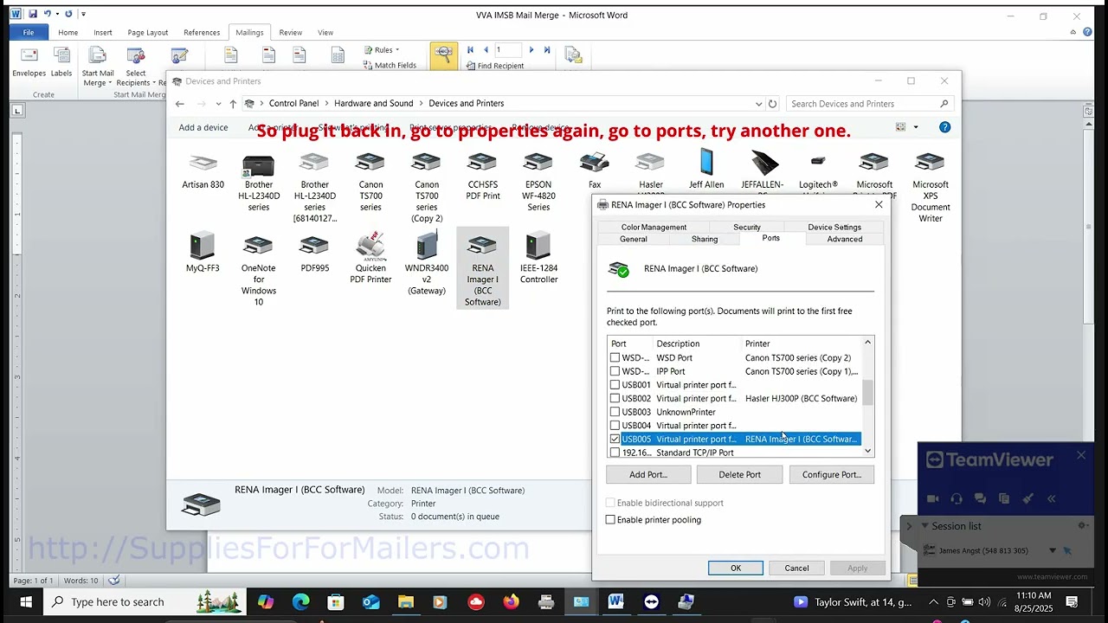Open the Word Review ribbon tab
The width and height of the screenshot is (1108, 623).
click(291, 33)
